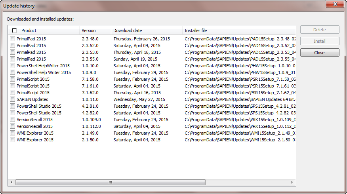Check the PrimalScript 2015 version 7.1.61.0 box
This screenshot has width=347, height=194.
[12, 86]
